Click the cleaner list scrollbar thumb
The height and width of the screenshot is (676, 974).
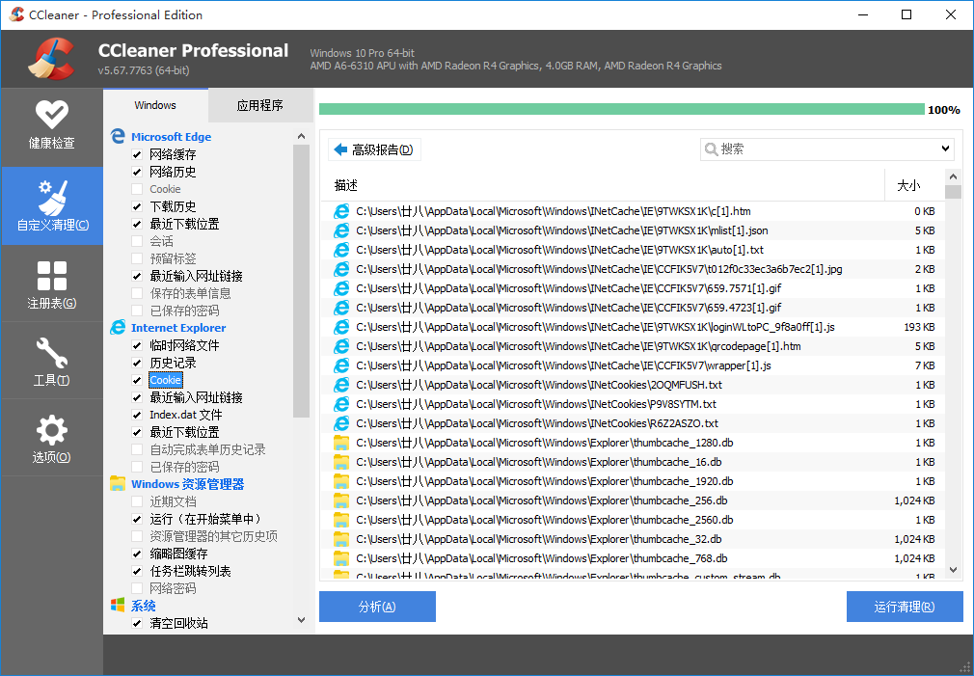coord(301,281)
